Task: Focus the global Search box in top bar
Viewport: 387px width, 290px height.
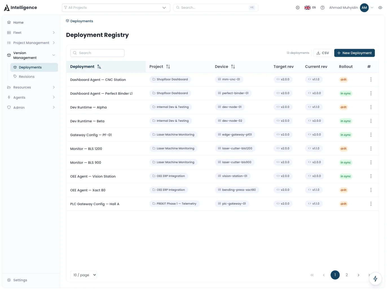Action: 216,8
